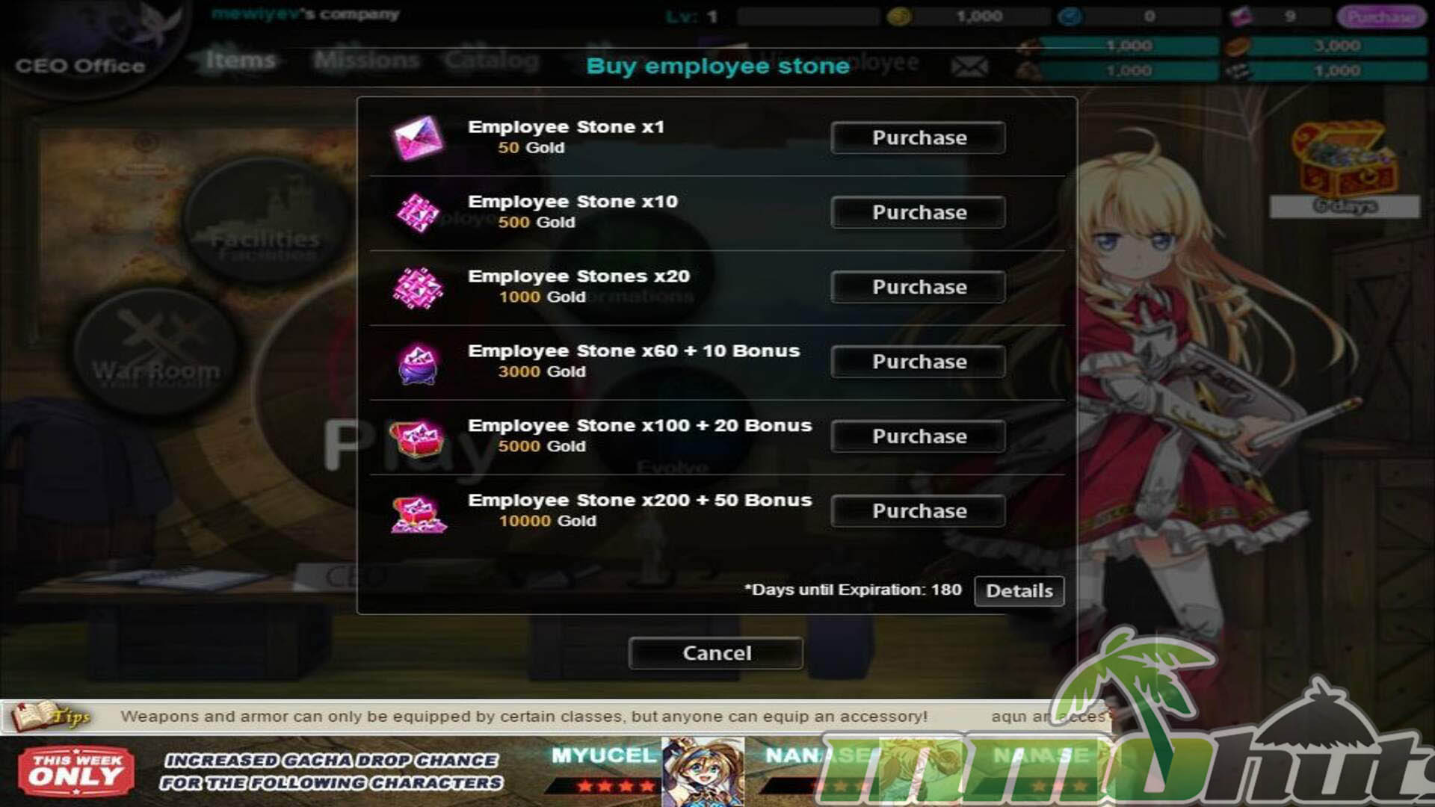This screenshot has height=807, width=1435.
Task: Open the mail envelope icon in top bar
Action: tap(969, 67)
